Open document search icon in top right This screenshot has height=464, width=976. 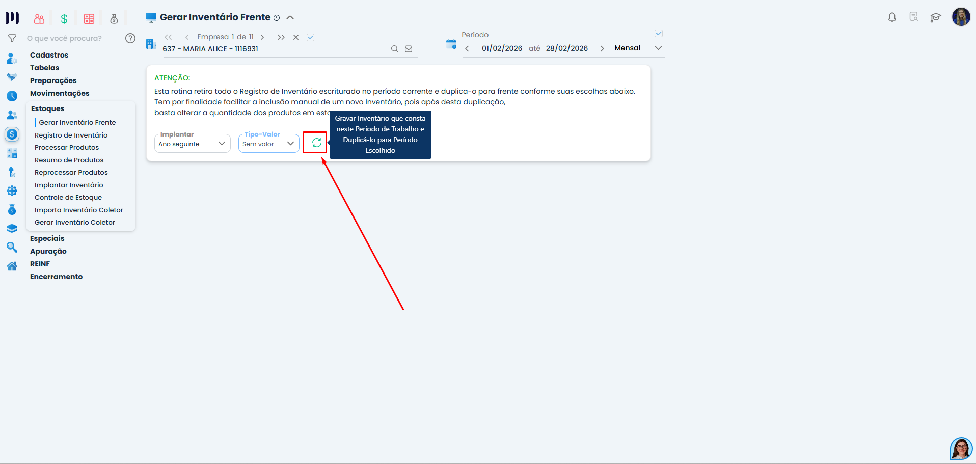point(914,17)
